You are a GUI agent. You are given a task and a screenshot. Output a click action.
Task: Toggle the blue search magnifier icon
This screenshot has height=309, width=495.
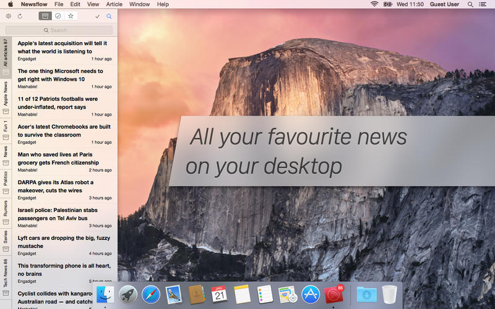pos(109,16)
